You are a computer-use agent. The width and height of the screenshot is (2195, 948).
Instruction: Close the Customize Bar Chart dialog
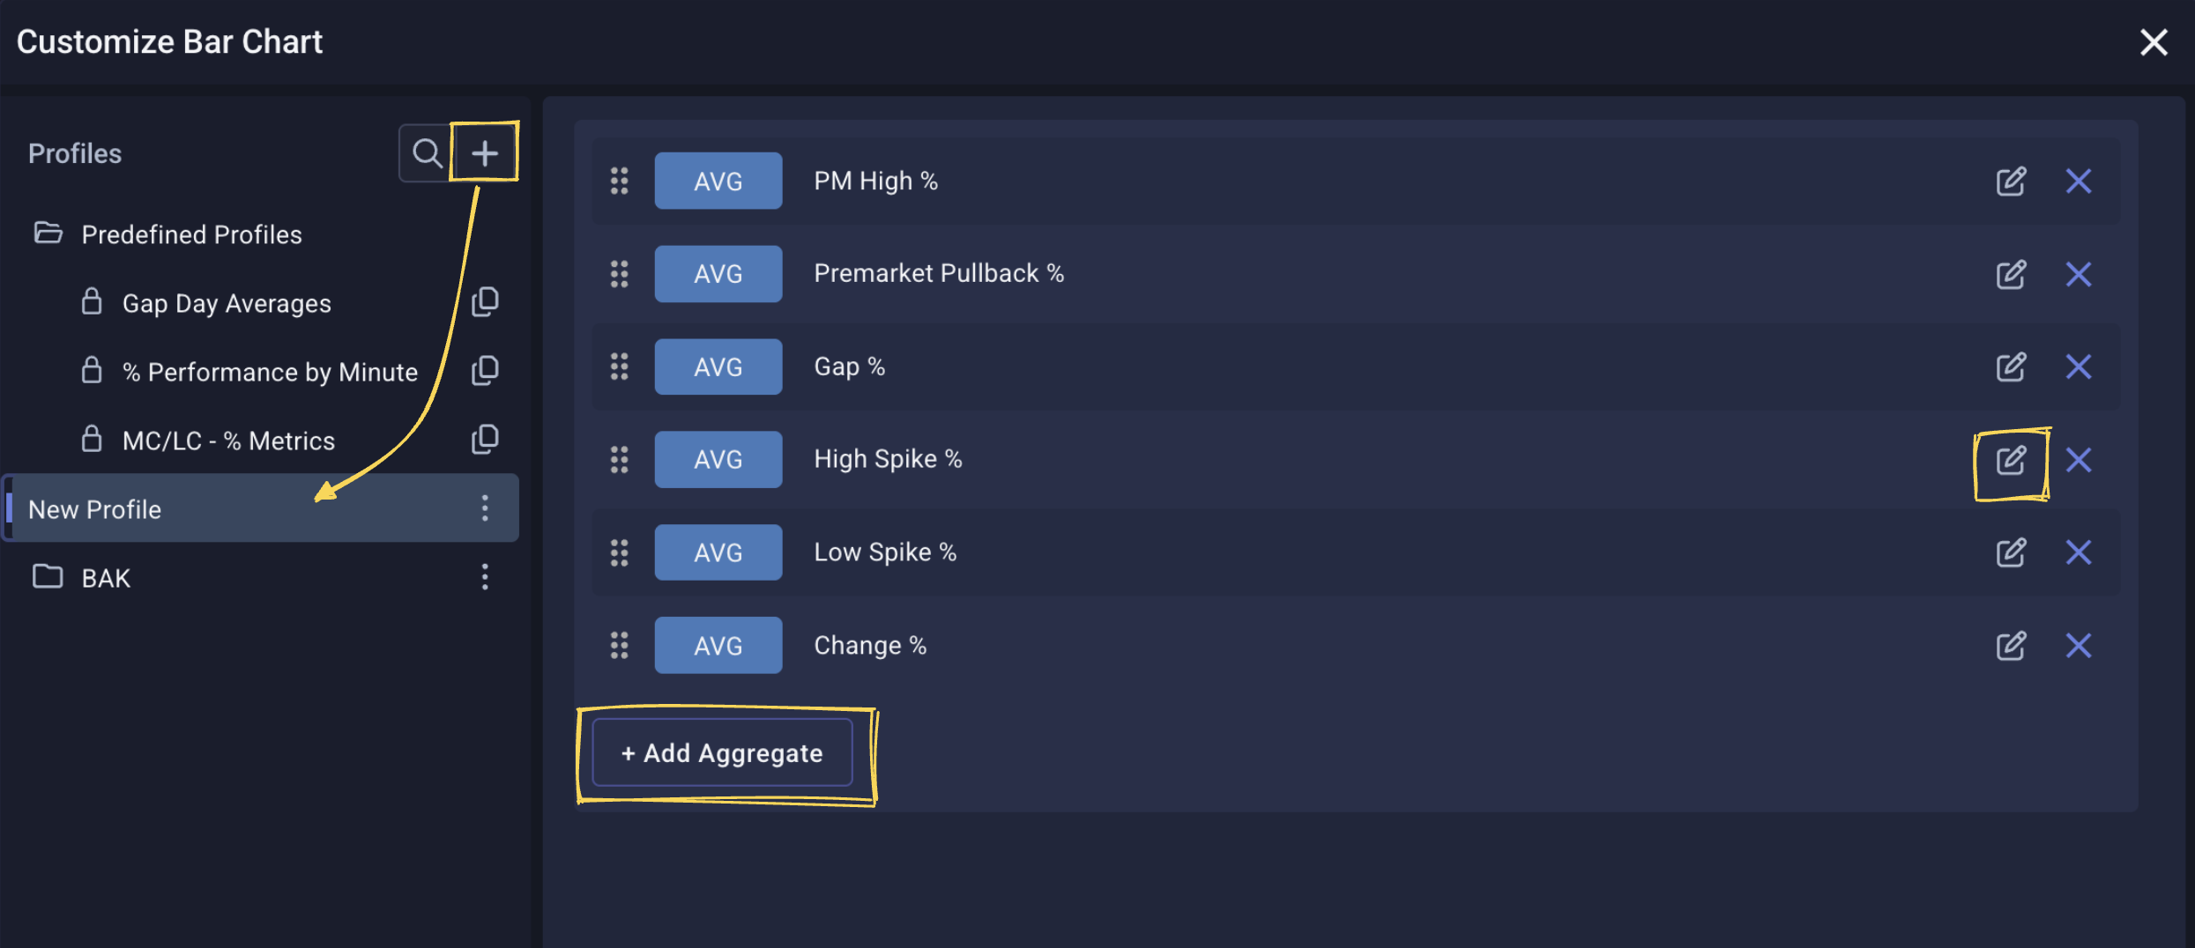(x=2154, y=42)
